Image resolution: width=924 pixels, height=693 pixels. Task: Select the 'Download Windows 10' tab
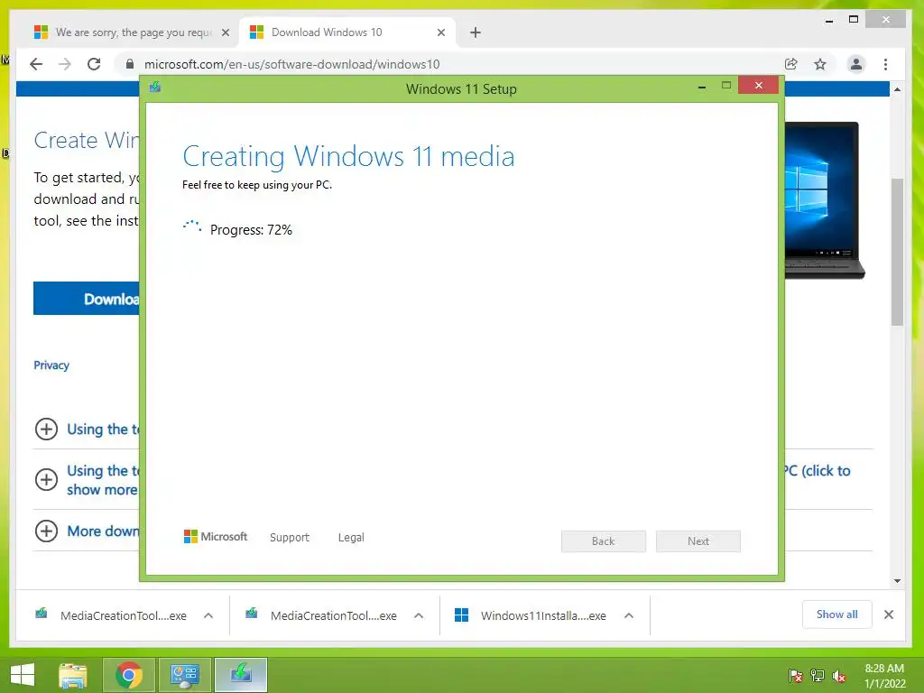(347, 32)
